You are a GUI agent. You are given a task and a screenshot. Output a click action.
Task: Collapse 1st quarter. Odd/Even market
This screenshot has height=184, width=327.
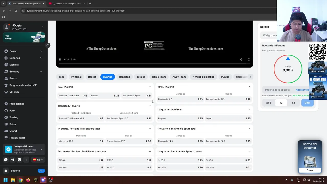click(249, 110)
